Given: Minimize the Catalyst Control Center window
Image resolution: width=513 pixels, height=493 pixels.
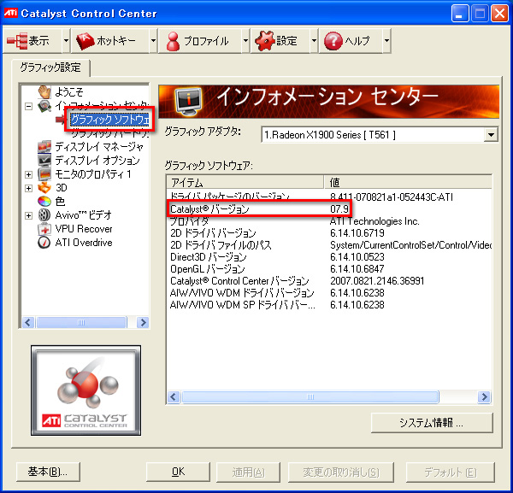Looking at the screenshot, I should pos(460,14).
